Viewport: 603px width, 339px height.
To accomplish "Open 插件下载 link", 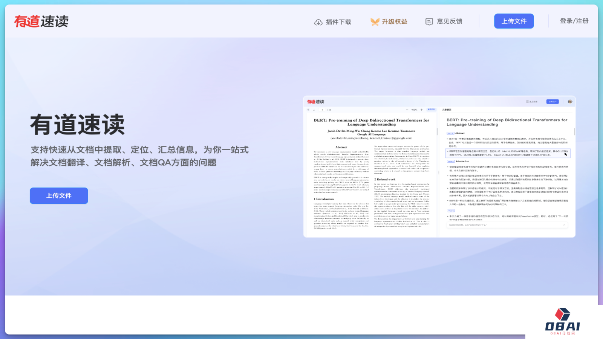I will (x=338, y=22).
